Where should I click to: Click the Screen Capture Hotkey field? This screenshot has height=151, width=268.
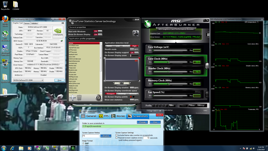(x=91, y=136)
